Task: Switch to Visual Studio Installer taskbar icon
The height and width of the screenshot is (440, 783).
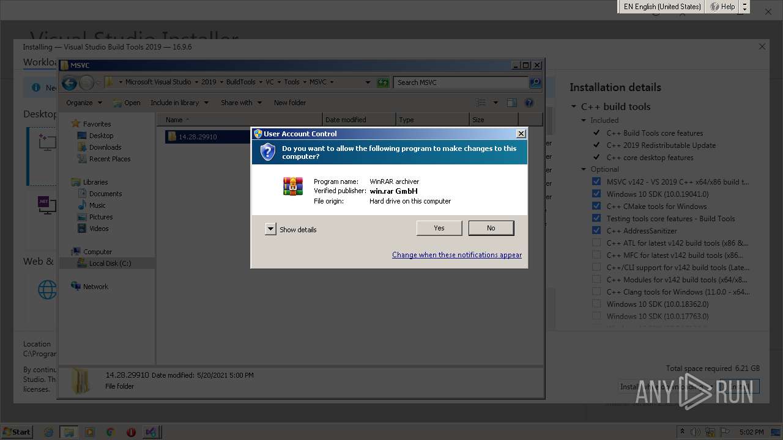Action: click(x=151, y=432)
